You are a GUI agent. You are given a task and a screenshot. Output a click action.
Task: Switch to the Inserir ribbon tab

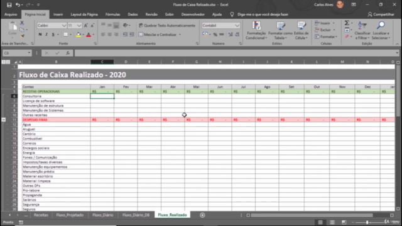point(58,14)
